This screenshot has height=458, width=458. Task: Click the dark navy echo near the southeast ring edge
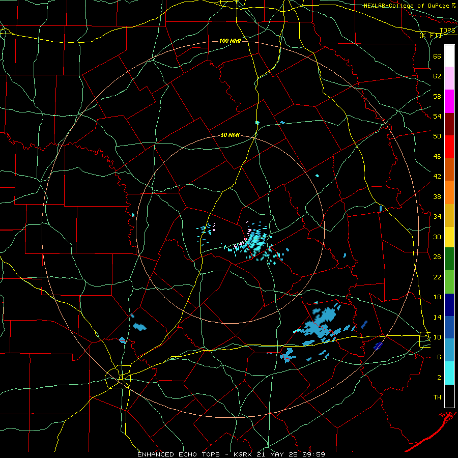click(x=378, y=346)
